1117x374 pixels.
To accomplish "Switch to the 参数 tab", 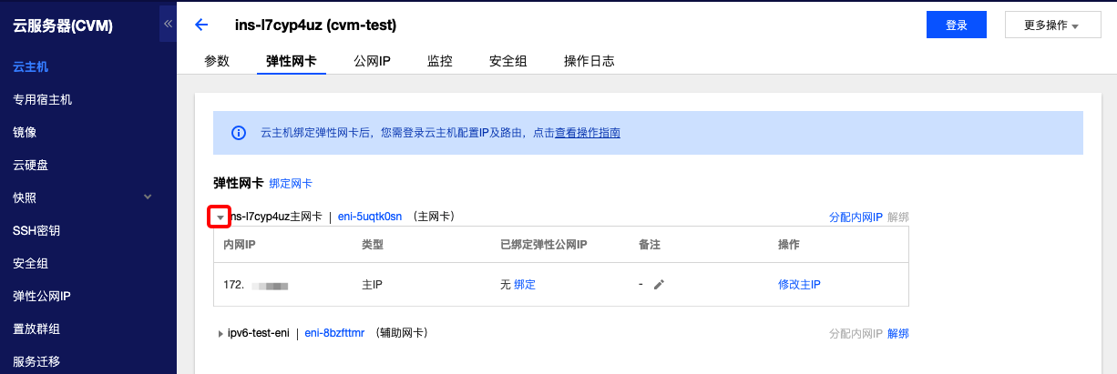I will (217, 61).
